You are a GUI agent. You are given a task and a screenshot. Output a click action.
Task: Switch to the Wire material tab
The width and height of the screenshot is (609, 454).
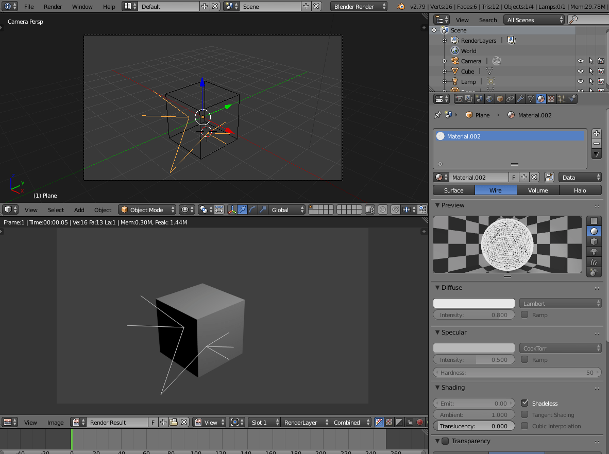495,190
